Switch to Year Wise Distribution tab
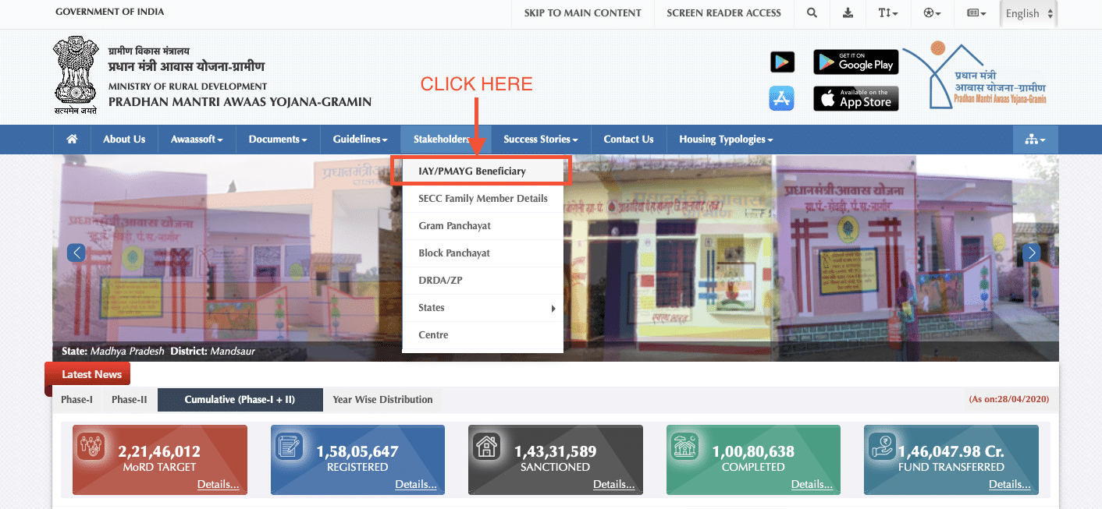 pyautogui.click(x=382, y=400)
